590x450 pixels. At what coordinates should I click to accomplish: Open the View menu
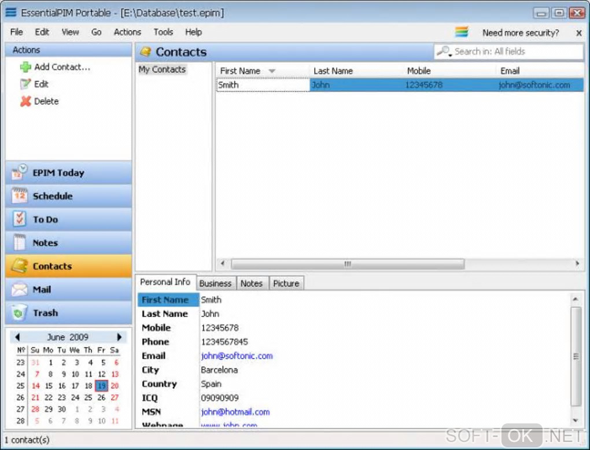coord(71,32)
